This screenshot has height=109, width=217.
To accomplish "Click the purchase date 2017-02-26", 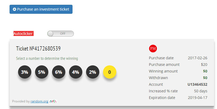I will [197, 58].
